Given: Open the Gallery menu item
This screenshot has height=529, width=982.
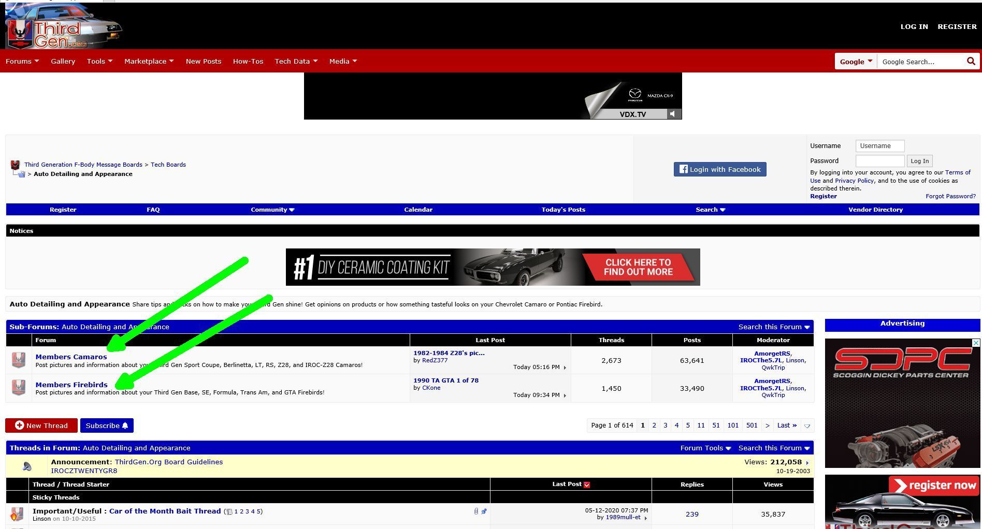Looking at the screenshot, I should click(x=63, y=61).
